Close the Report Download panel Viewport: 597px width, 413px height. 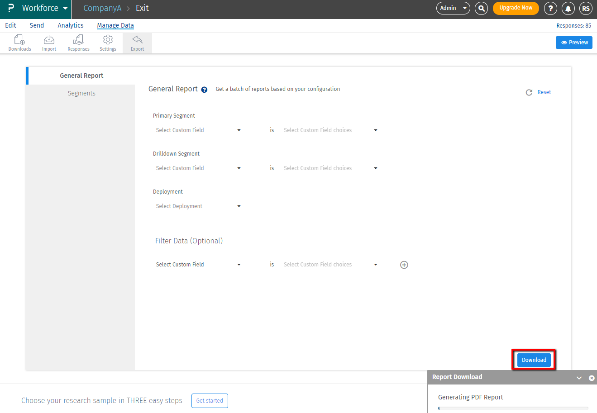click(592, 378)
